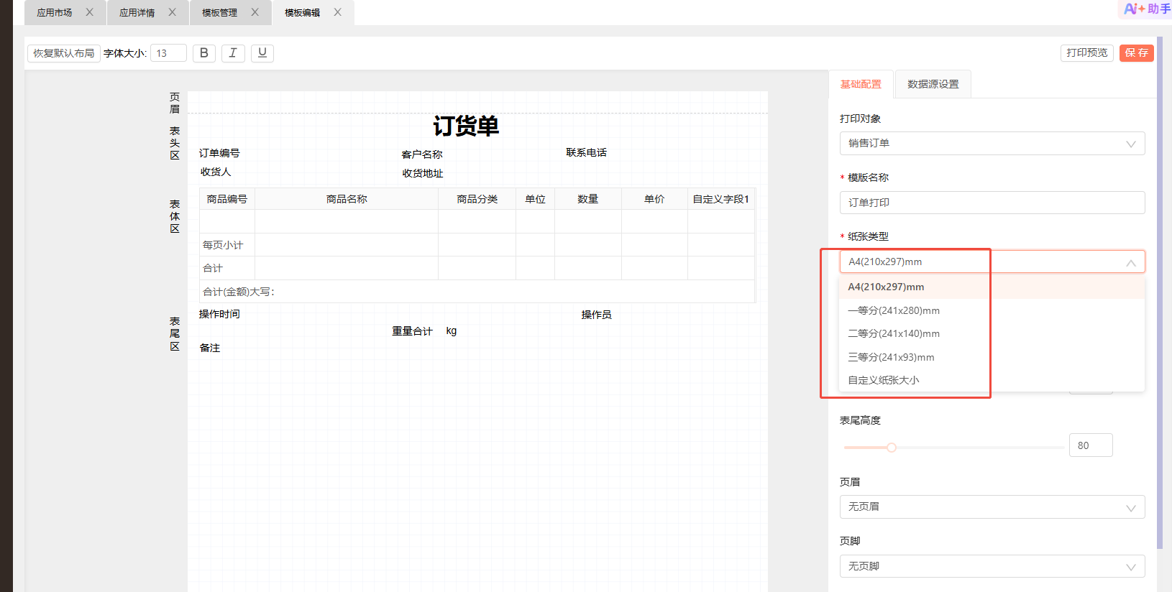Choose 三等分(241x93)mm paper option
1172x592 pixels.
coord(992,357)
